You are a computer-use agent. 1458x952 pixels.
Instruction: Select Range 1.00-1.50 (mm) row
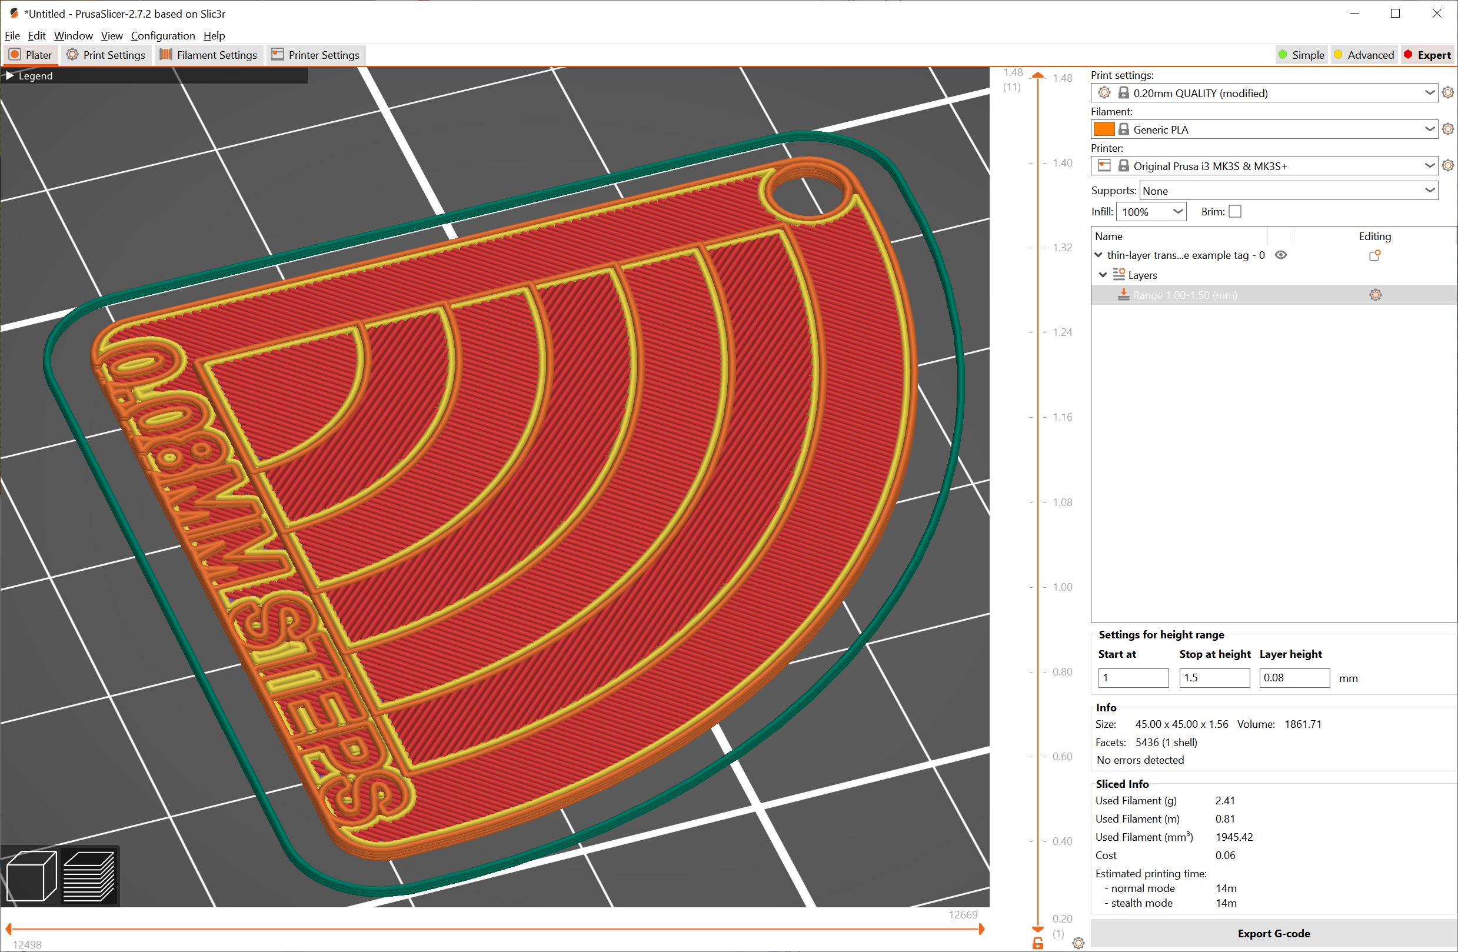click(x=1274, y=295)
